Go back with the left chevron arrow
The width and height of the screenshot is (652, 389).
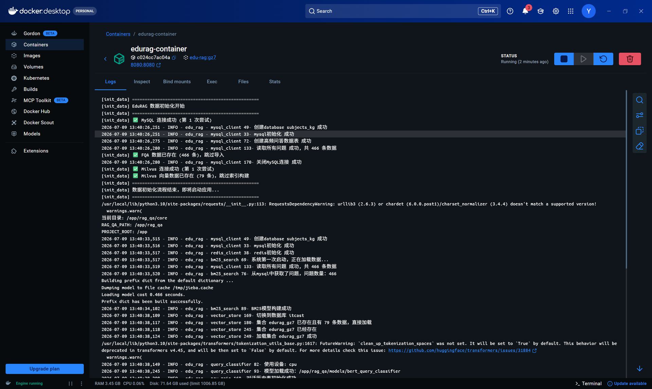[x=105, y=59]
